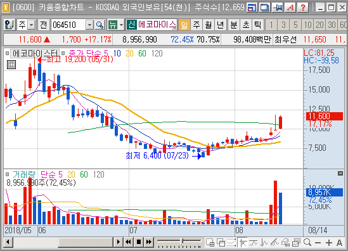Select the 틱 tick period toggle
This screenshot has height=251, width=348.
(x=257, y=25)
